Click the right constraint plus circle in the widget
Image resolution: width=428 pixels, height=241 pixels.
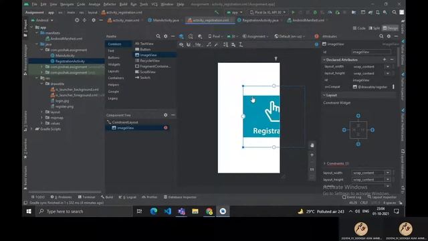[x=372, y=130]
